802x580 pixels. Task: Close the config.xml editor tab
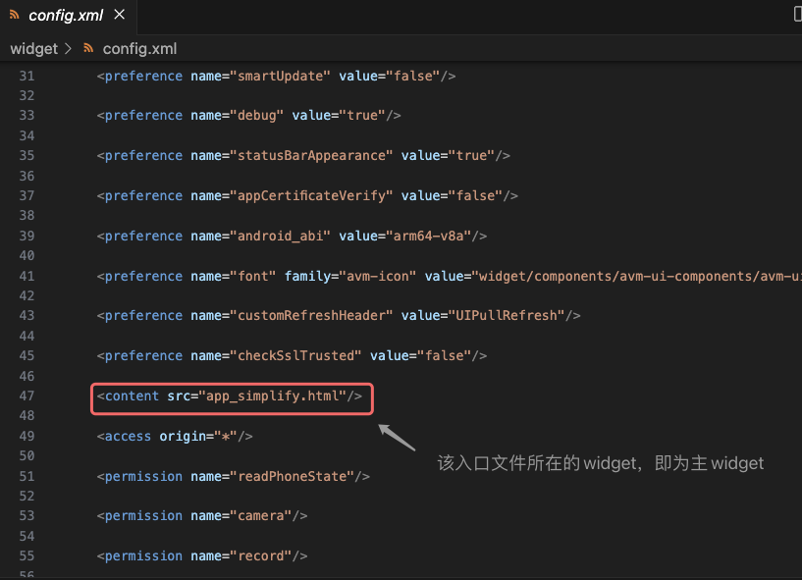coord(119,15)
